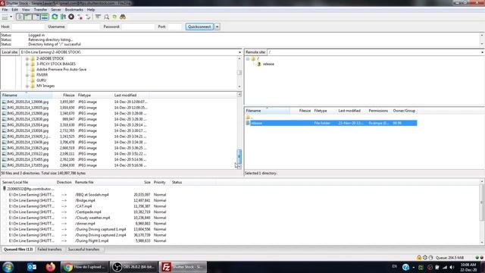The height and width of the screenshot is (273, 485).
Task: Open Quickconnect history dropdown
Action: coord(217,27)
